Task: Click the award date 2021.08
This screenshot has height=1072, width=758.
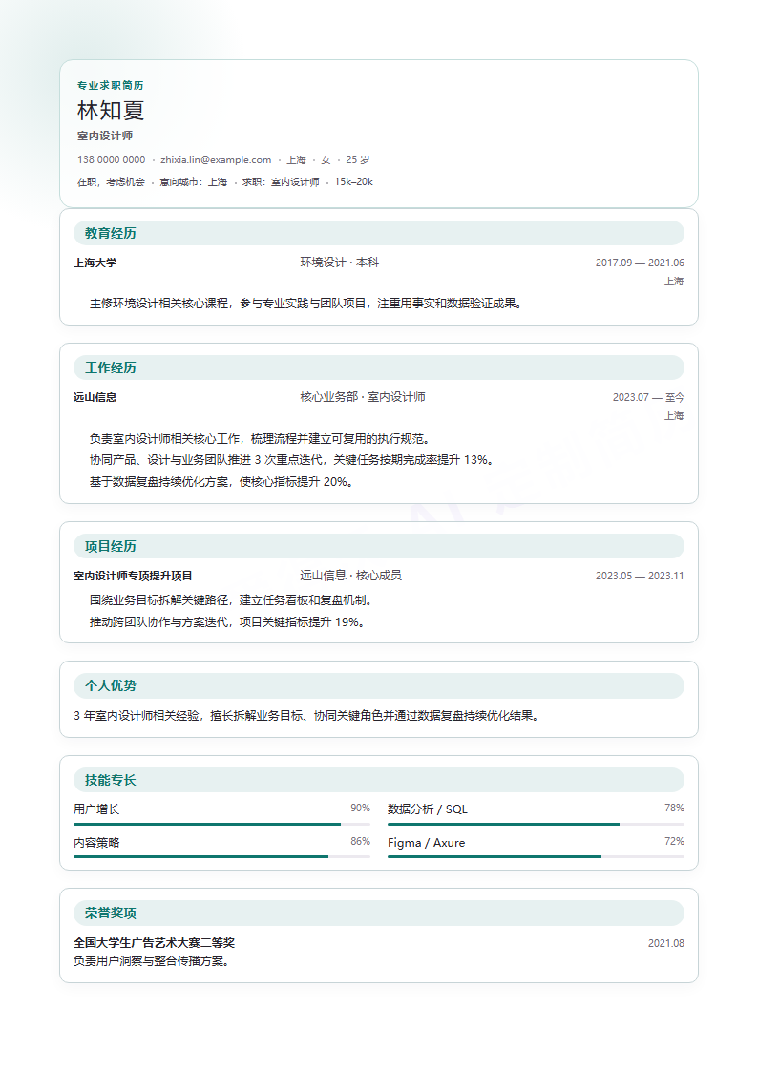Action: (665, 943)
